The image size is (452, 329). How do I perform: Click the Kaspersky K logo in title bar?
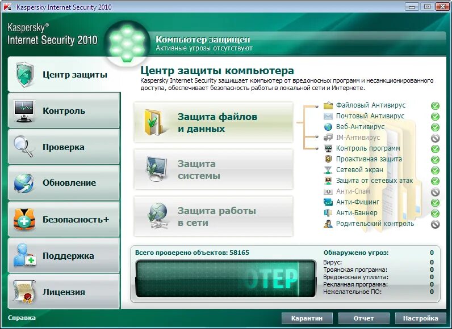pyautogui.click(x=7, y=7)
